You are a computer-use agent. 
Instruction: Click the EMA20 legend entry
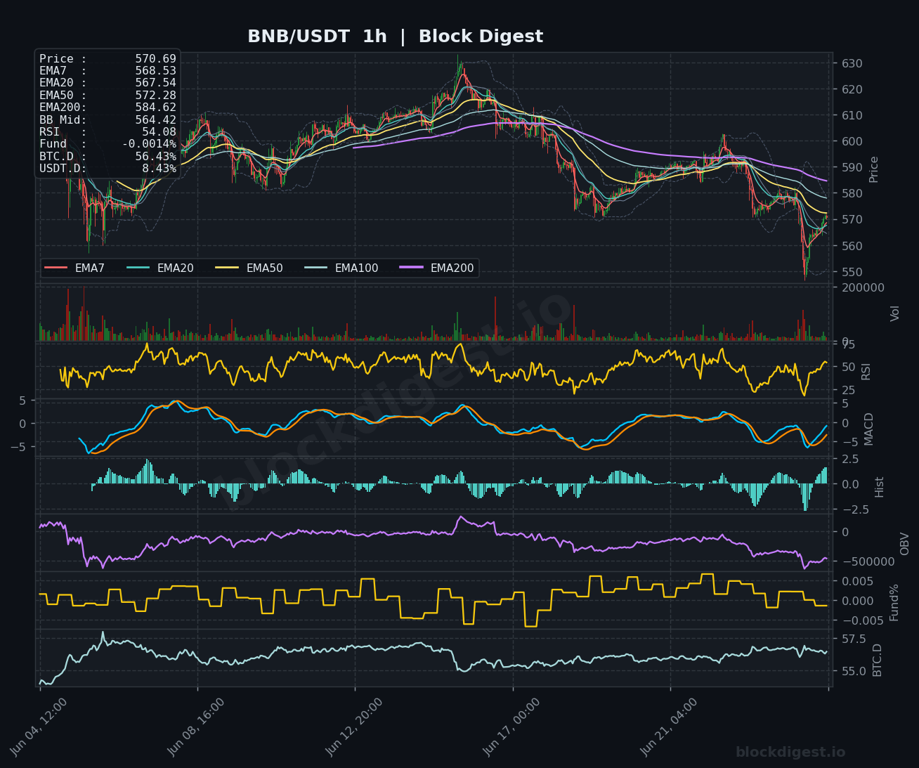point(160,268)
